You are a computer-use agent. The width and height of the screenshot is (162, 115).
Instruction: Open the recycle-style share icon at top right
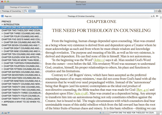pyautogui.click(x=160, y=11)
